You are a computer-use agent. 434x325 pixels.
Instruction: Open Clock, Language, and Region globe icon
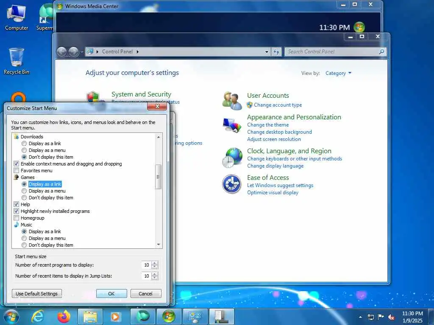coord(232,158)
